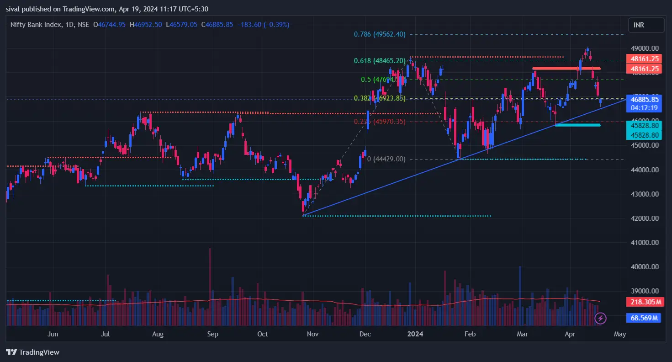Click the 218.305M volume average label
672x362 pixels.
tap(644, 302)
